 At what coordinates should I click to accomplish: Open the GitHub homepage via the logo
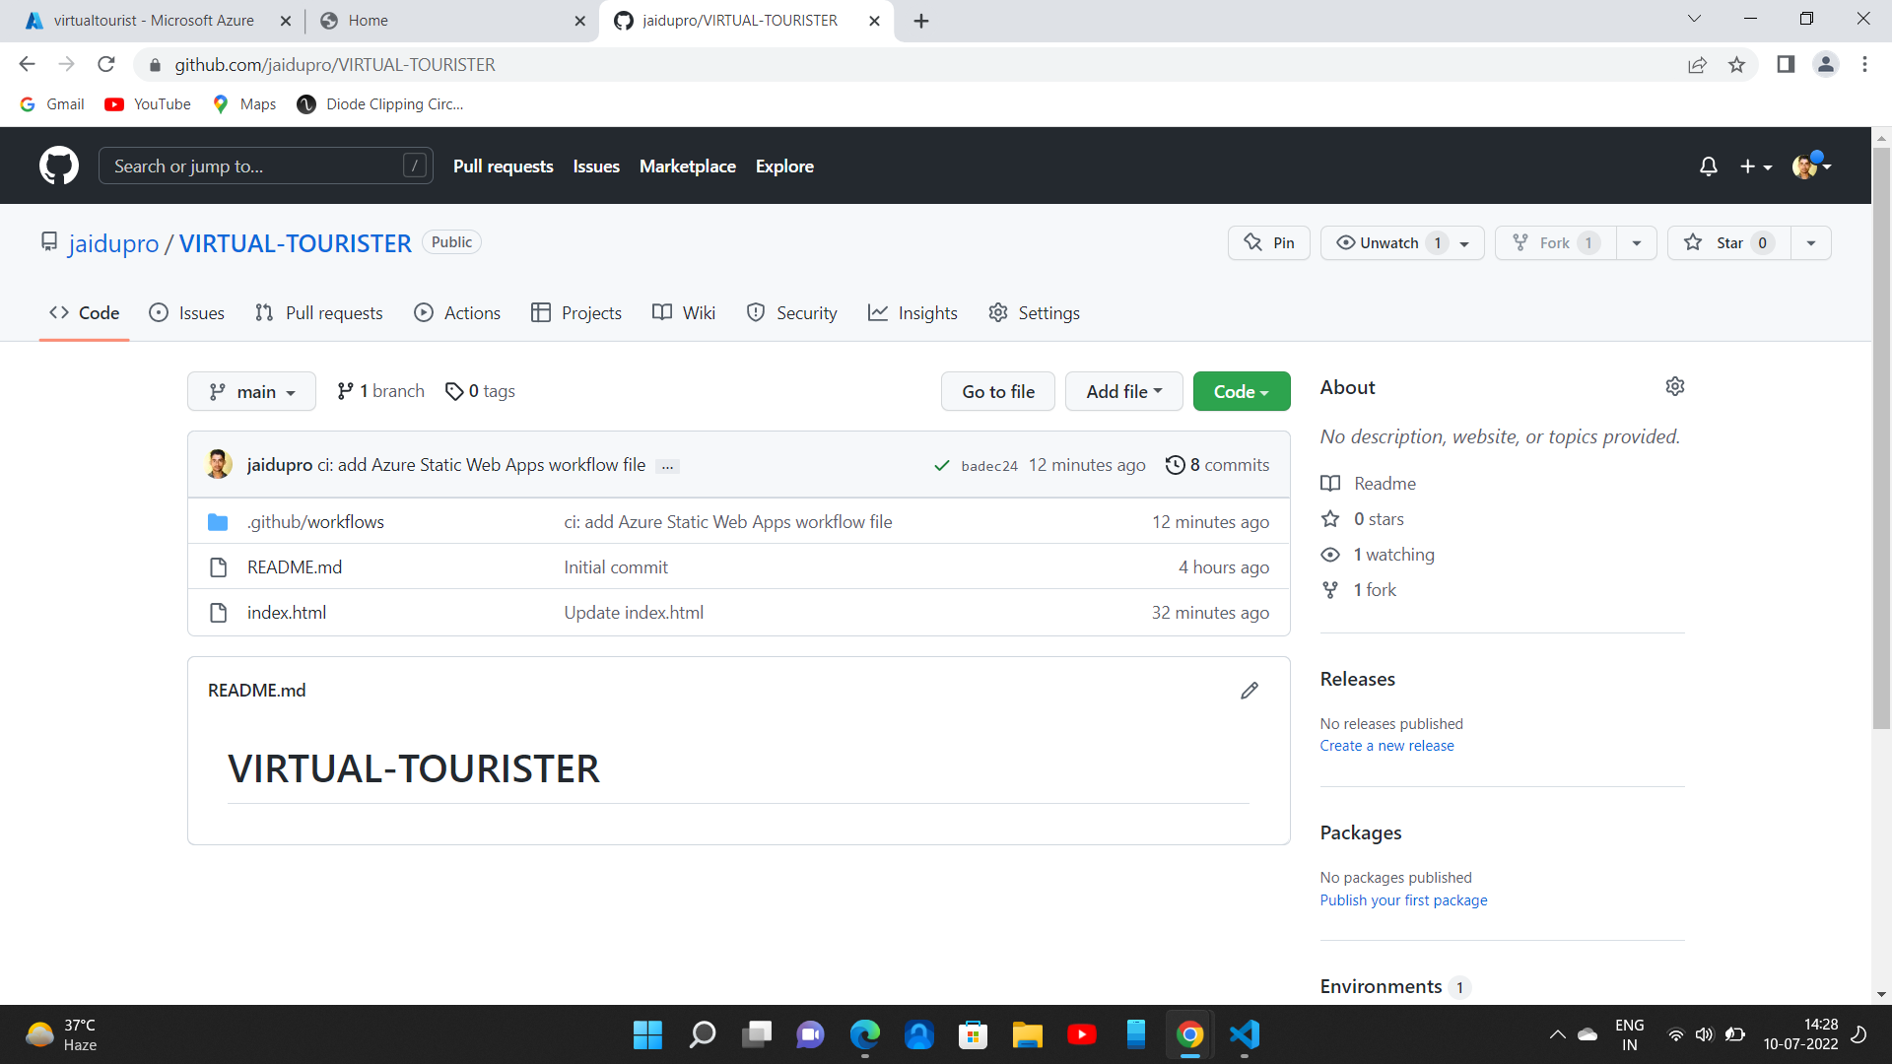(58, 166)
